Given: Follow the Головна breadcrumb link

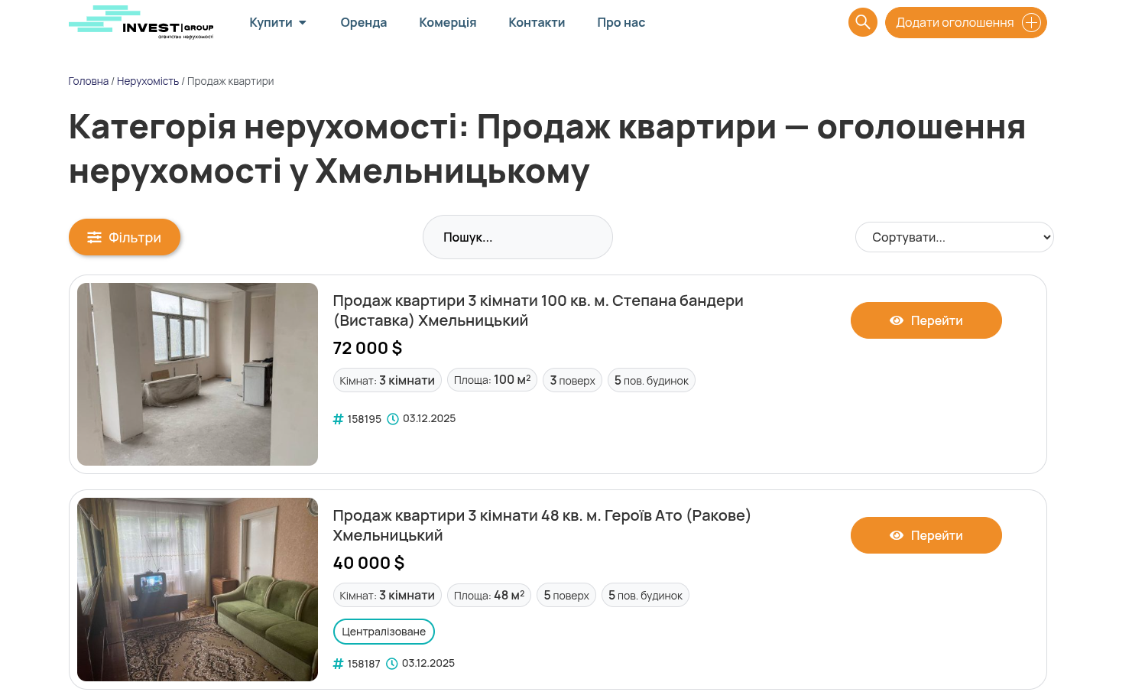Looking at the screenshot, I should coord(88,81).
